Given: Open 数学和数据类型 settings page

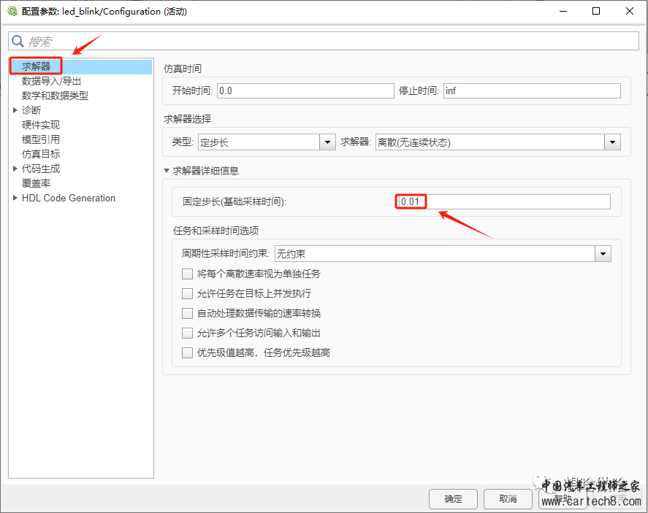Looking at the screenshot, I should (x=55, y=96).
